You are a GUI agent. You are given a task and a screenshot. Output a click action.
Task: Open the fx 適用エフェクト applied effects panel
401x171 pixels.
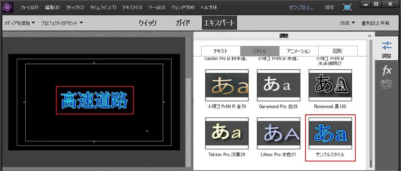tap(387, 77)
